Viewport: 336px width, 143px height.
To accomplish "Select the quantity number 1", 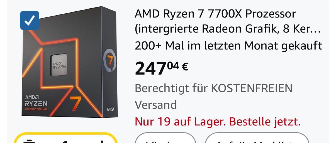I will [65, 142].
